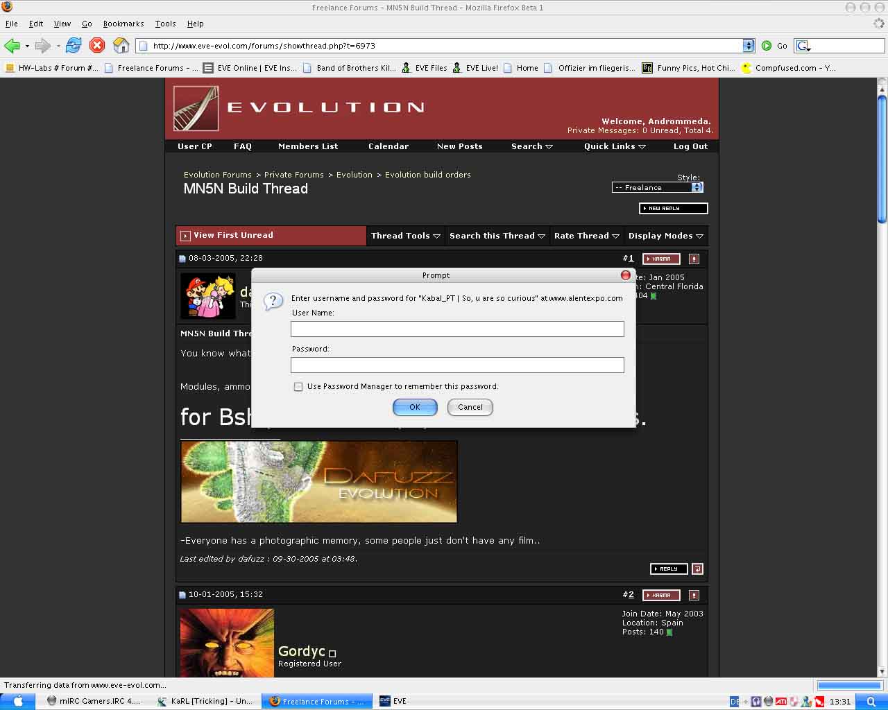Screen dimensions: 888x710
Task: Open the HW-Labs Forum bookmark
Action: click(51, 68)
